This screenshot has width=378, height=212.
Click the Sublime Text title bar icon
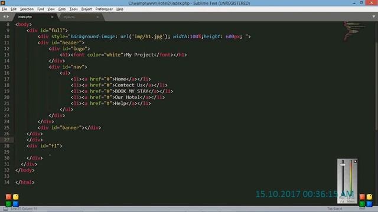tap(2, 3)
